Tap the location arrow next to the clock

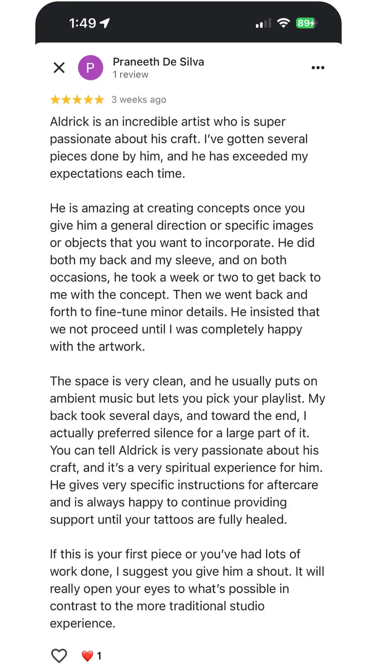tap(104, 22)
